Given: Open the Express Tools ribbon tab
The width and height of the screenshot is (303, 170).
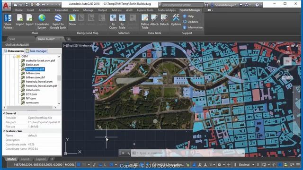Looking at the screenshot, I should tap(145, 10).
